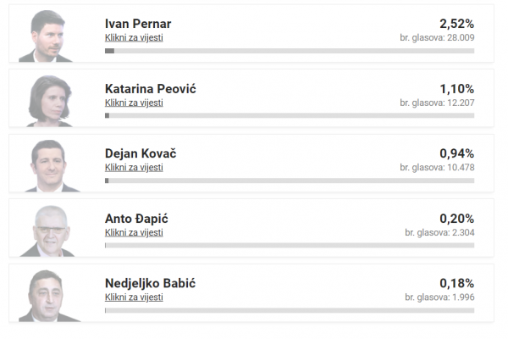The image size is (508, 339).
Task: Open 'Klikni za vijesti' link under Nedjeljko Babić
Action: (x=134, y=297)
